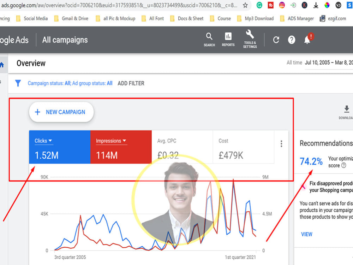
Task: Open the Social Media bookmark folder
Action: pos(32,18)
